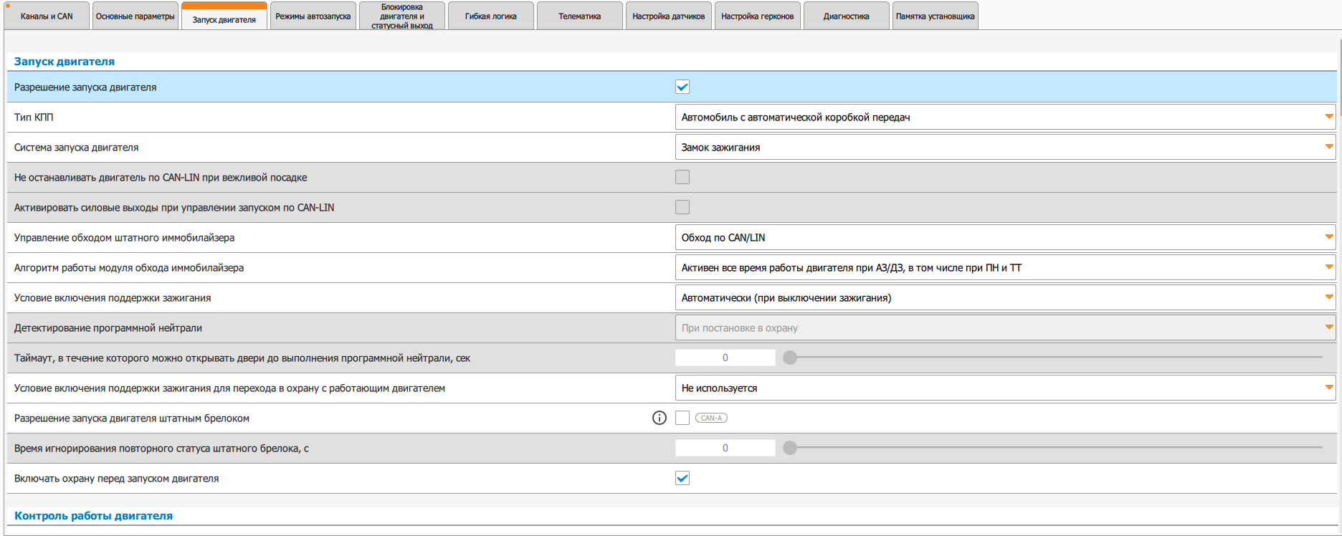Open Памятка установщика tab

936,16
